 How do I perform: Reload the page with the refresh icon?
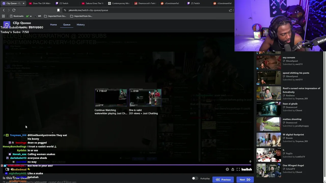[x=14, y=10]
